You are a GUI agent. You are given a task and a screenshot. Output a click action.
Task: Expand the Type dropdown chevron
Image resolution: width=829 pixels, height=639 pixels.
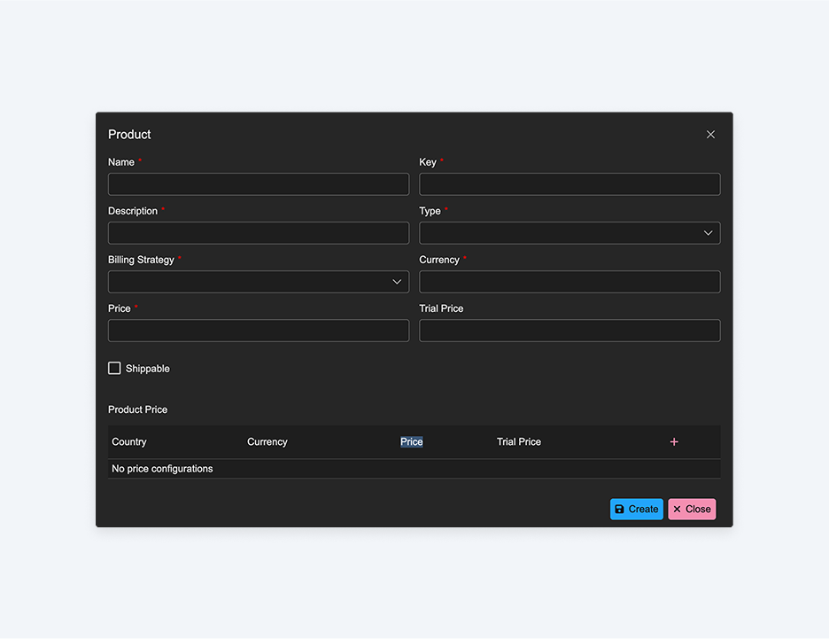tap(708, 233)
